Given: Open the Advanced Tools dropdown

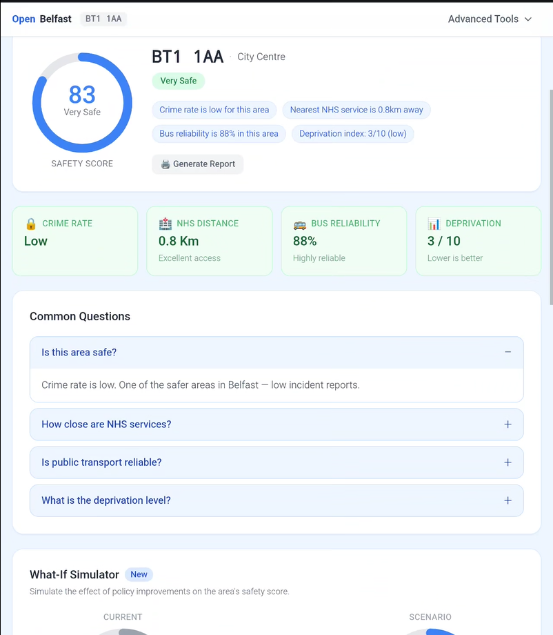Looking at the screenshot, I should point(490,19).
